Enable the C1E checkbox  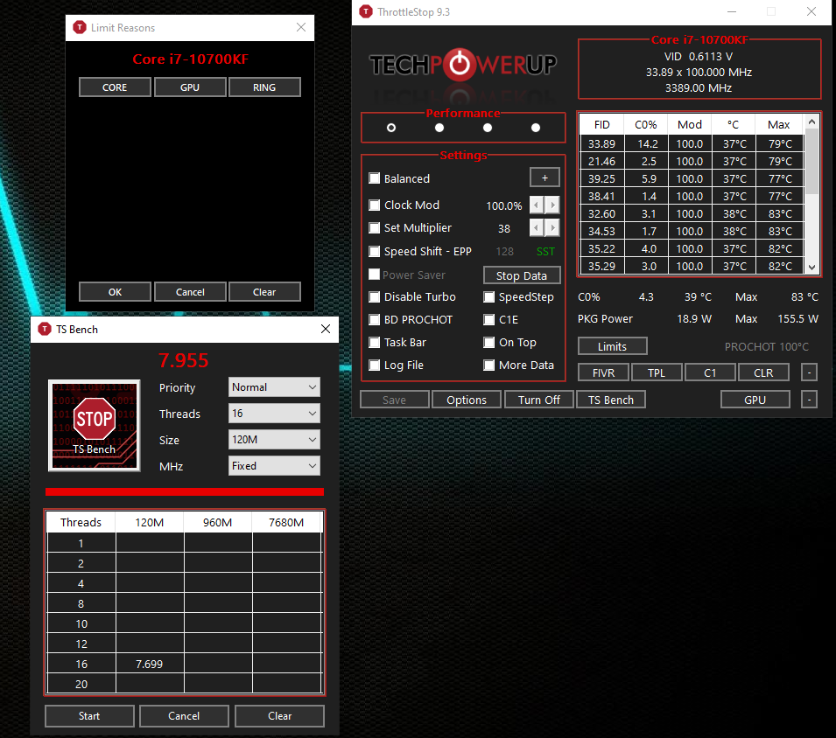[x=489, y=319]
